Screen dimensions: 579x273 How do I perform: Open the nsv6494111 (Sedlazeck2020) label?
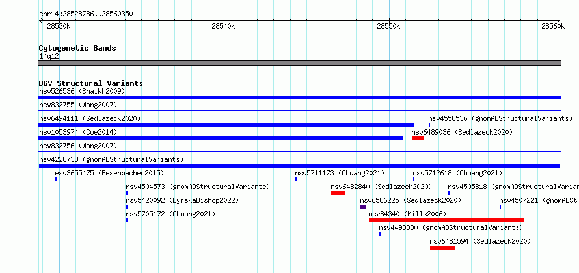coord(90,118)
